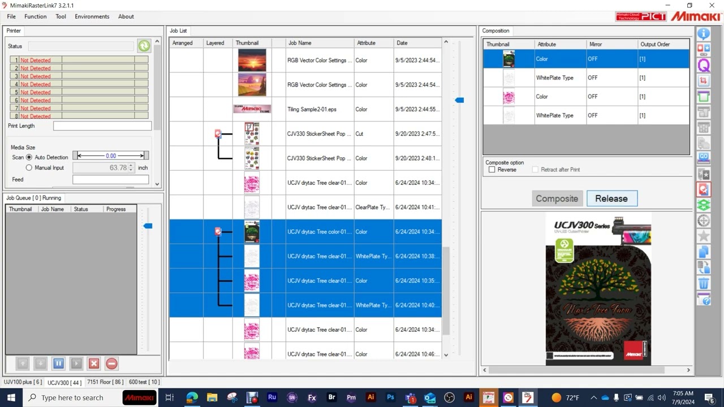724x407 pixels.
Task: Switch to UJV100 plus [ 6 ] tab
Action: pos(23,383)
